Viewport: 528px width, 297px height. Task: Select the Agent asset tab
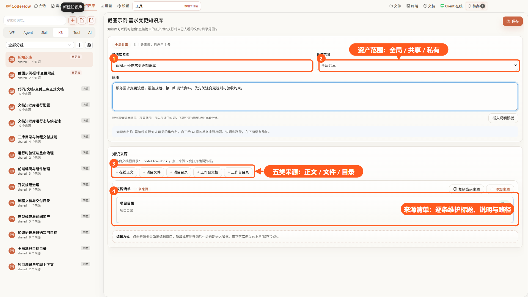[28, 32]
